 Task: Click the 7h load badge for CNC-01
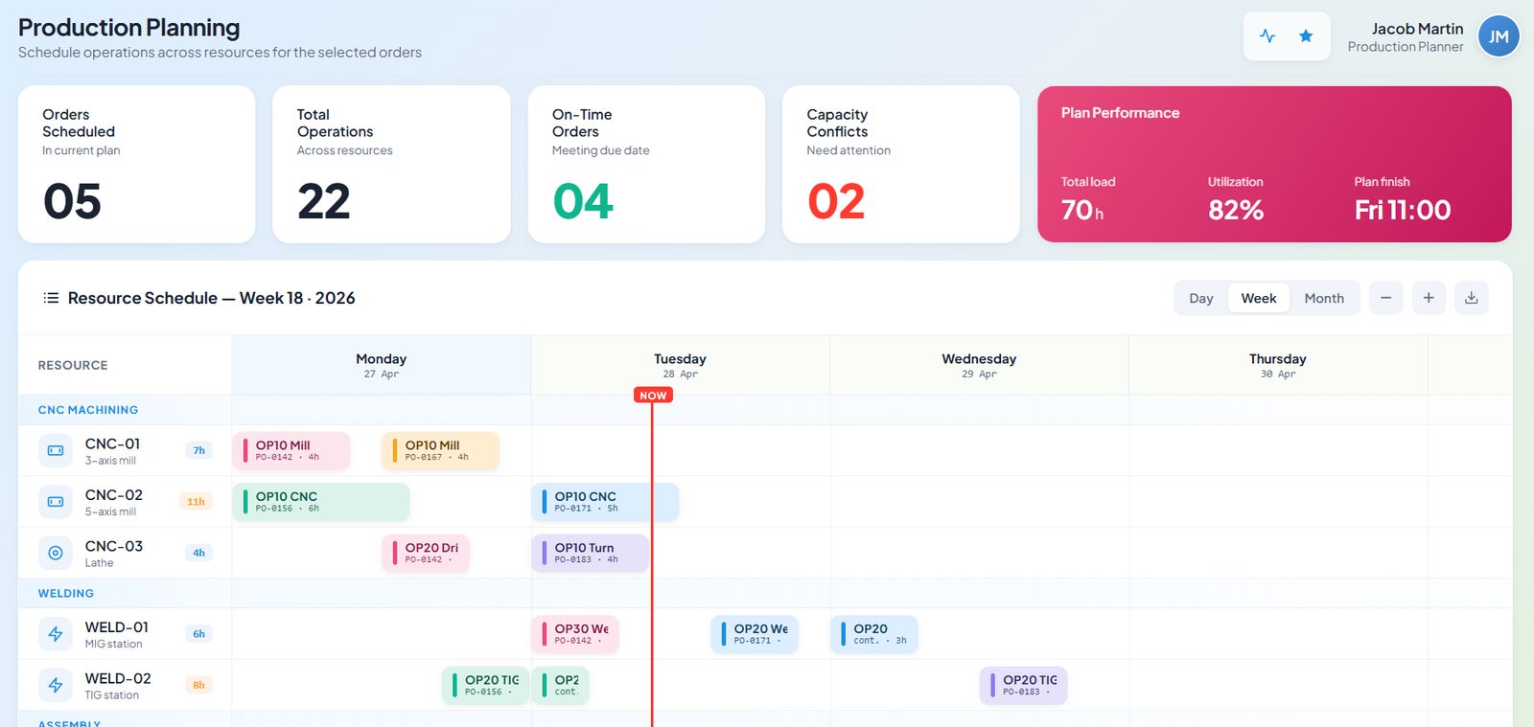198,450
